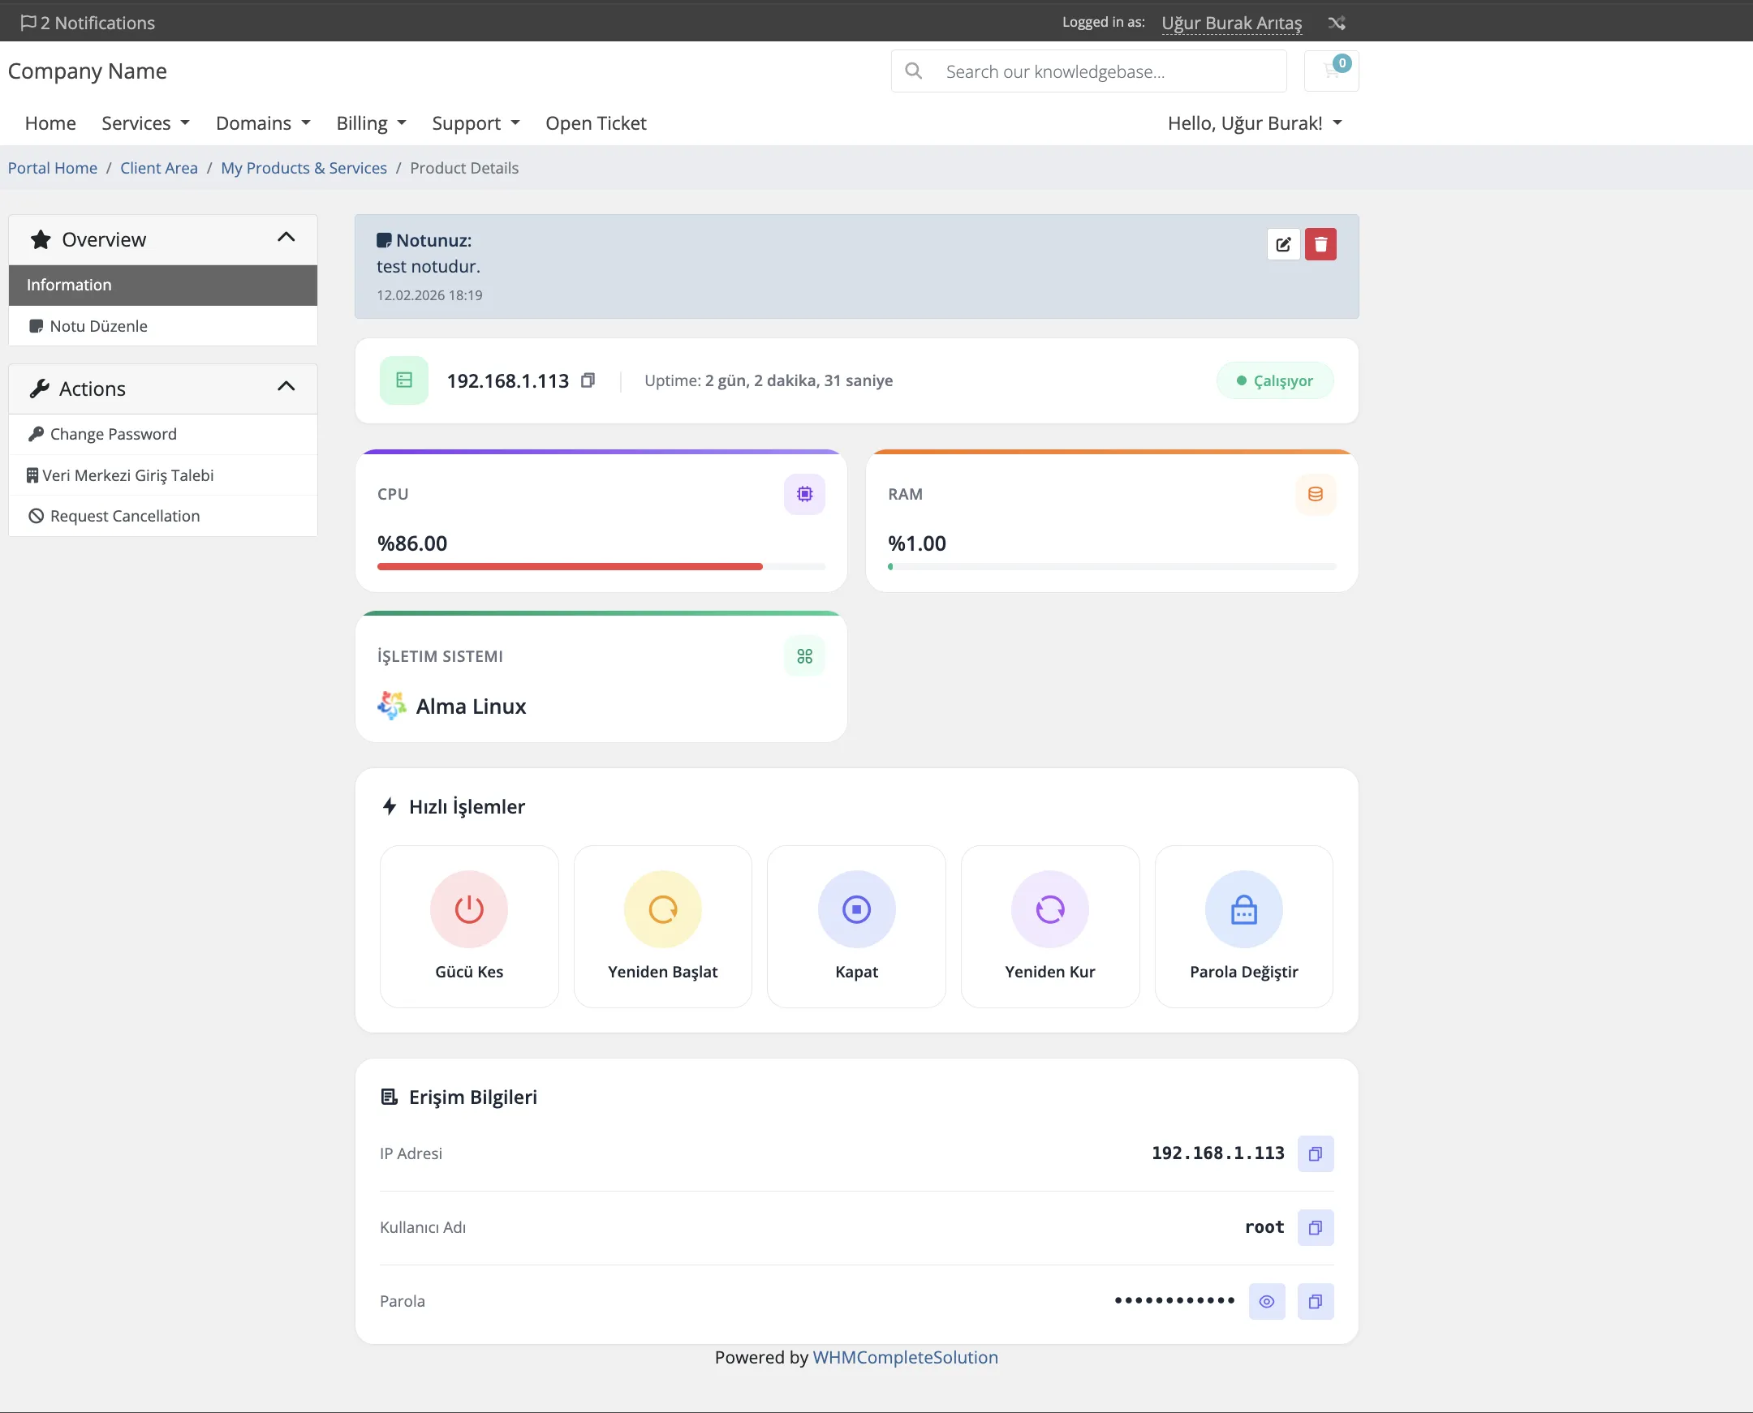Restart server with Yeniden Başlat icon
1753x1413 pixels.
(x=663, y=909)
